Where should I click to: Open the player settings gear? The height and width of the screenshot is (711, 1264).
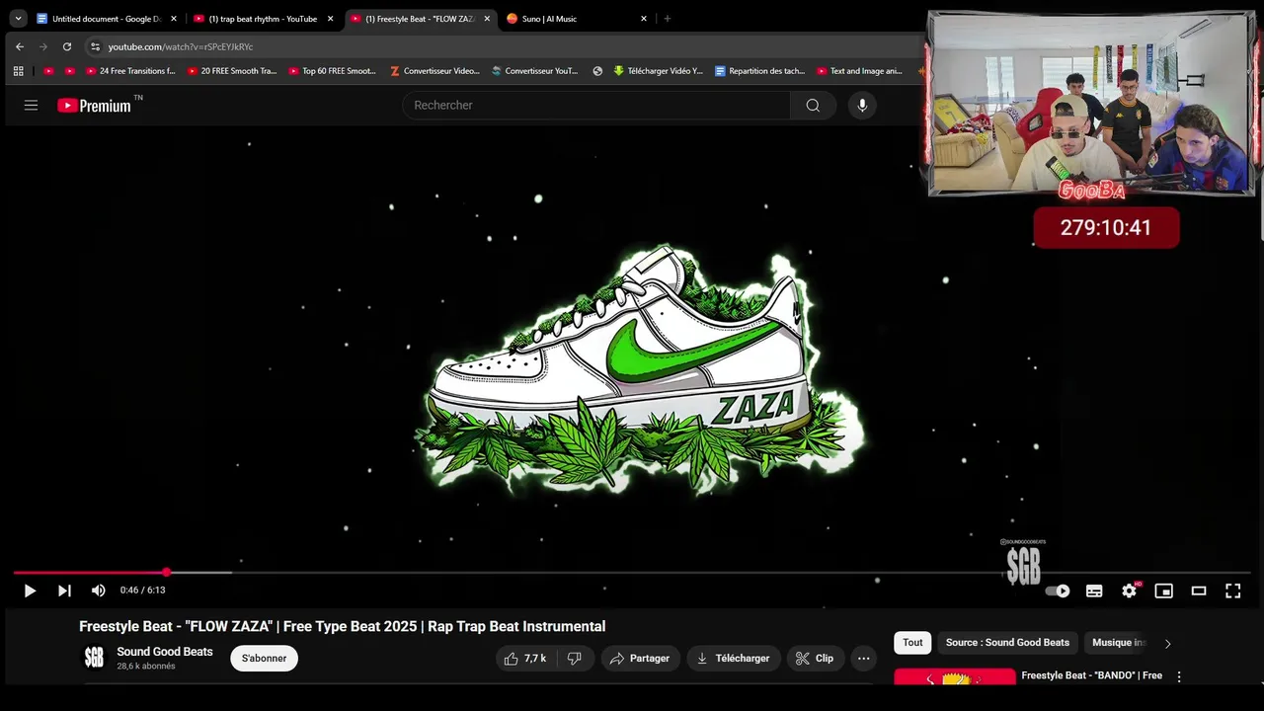[1130, 591]
